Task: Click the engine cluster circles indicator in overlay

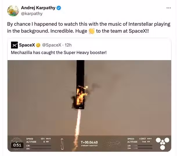Action: pyautogui.click(x=162, y=144)
